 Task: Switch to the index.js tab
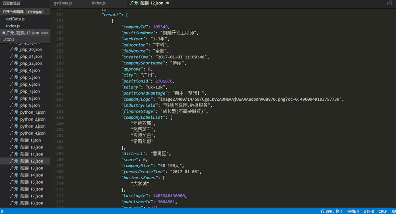99,3
